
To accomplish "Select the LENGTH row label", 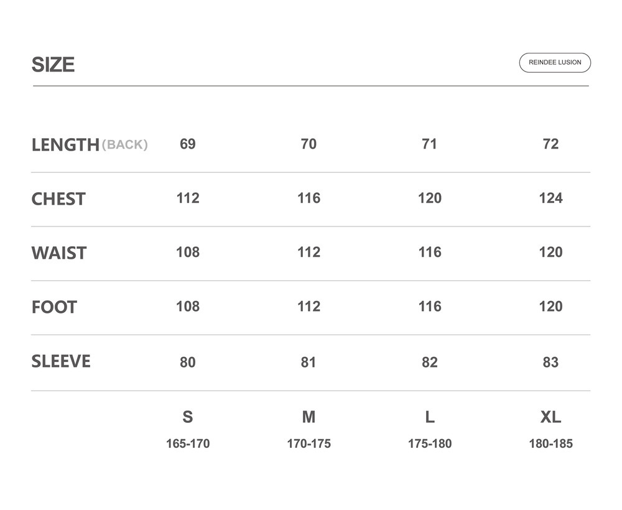I will pos(65,145).
